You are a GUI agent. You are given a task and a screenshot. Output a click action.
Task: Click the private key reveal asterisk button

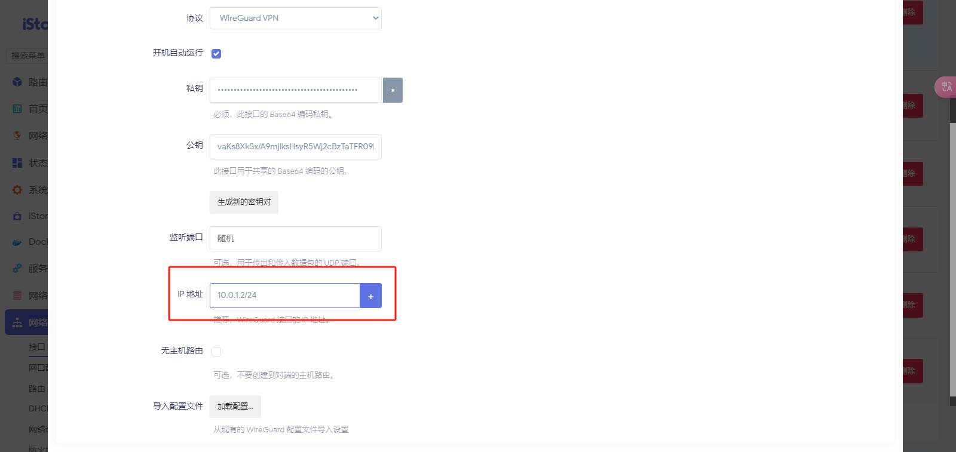pos(393,90)
